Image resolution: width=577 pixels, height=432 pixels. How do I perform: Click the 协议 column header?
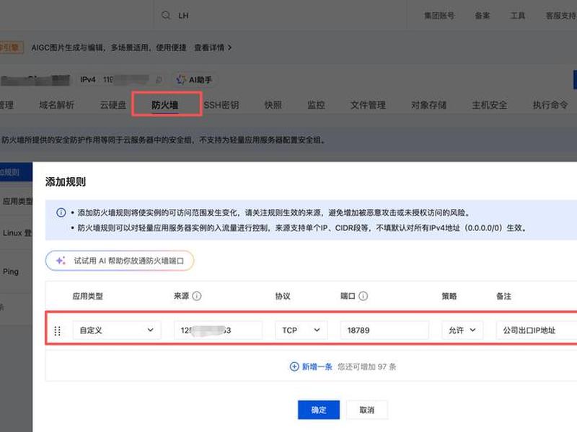283,296
